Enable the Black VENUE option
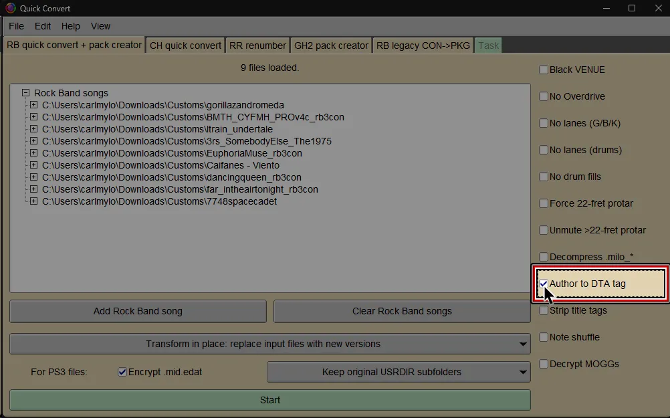This screenshot has width=670, height=418. point(544,70)
